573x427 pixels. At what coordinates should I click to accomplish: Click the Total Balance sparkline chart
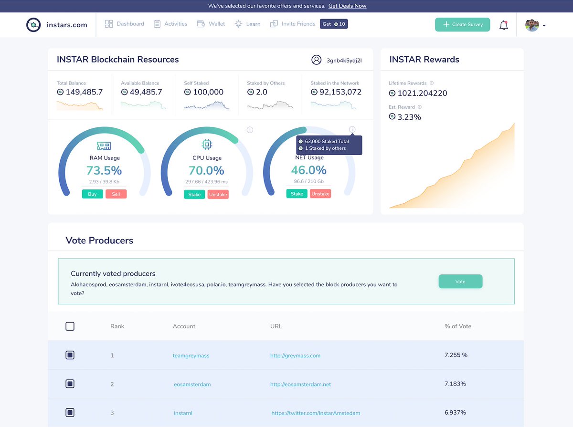(80, 105)
